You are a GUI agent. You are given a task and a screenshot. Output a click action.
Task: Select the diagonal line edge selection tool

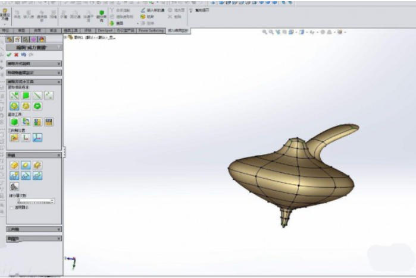[37, 95]
